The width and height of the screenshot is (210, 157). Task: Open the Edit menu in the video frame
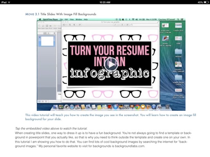(66, 19)
